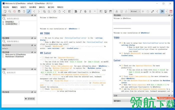The width and height of the screenshot is (175, 110).
Task: Focus the 导航 navigation search field
Action: (21, 73)
